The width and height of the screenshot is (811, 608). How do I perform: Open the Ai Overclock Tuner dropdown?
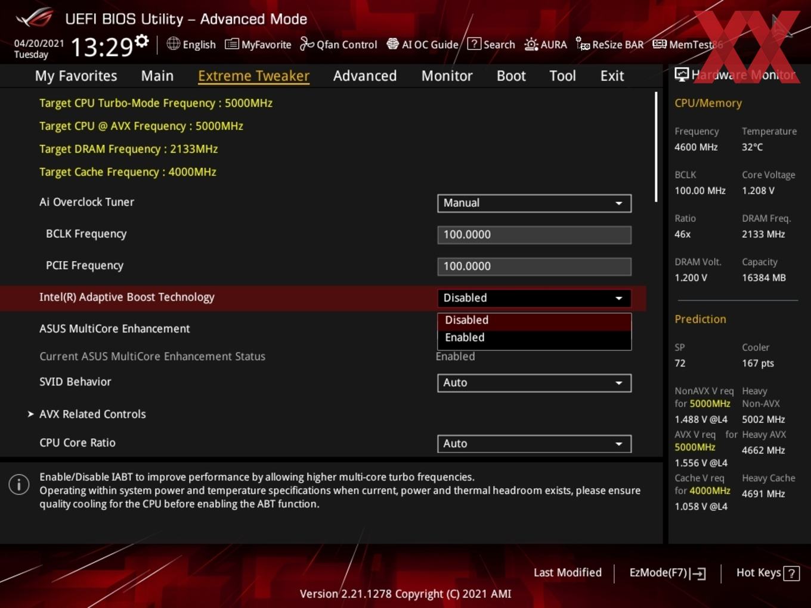pyautogui.click(x=534, y=203)
